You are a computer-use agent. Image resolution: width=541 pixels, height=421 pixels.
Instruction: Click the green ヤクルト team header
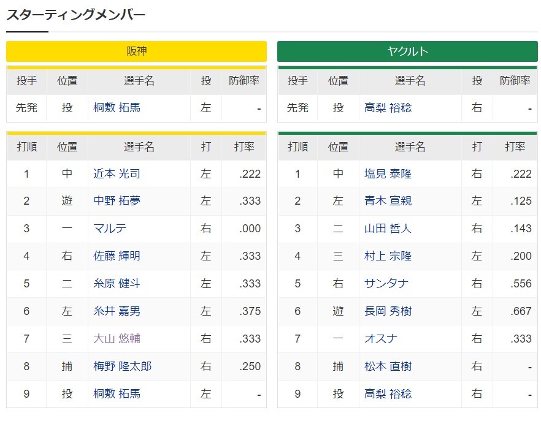(x=407, y=51)
